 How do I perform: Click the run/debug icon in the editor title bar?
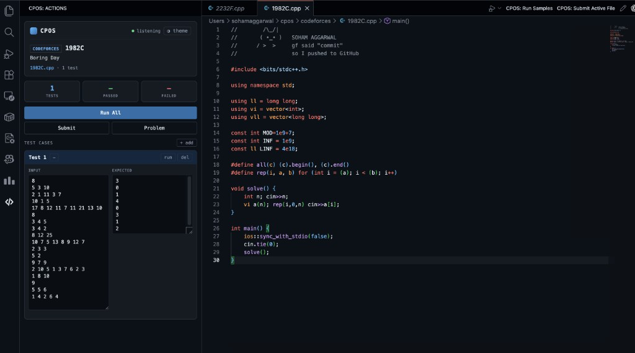click(x=492, y=9)
